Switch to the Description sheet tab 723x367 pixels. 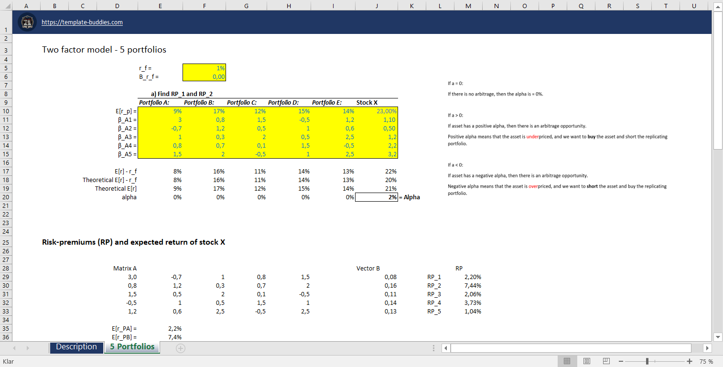[76, 348]
